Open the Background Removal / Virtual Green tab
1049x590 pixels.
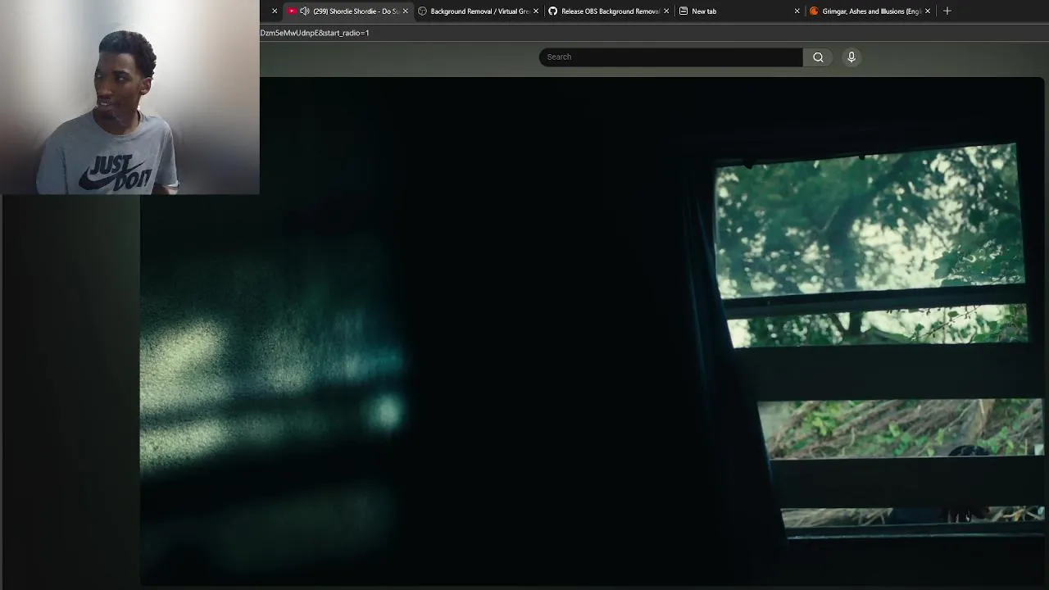click(x=479, y=11)
